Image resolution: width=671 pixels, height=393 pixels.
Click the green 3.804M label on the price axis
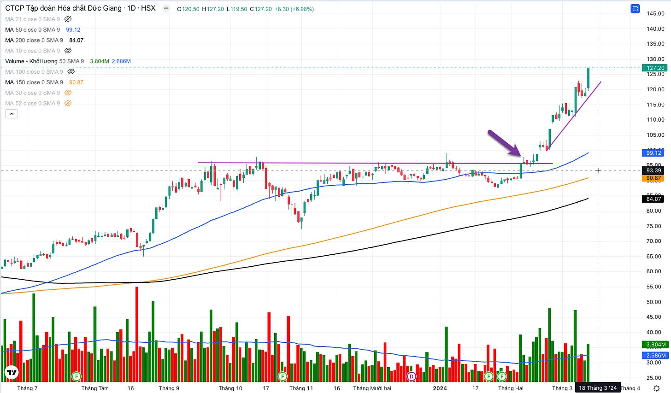pos(655,345)
